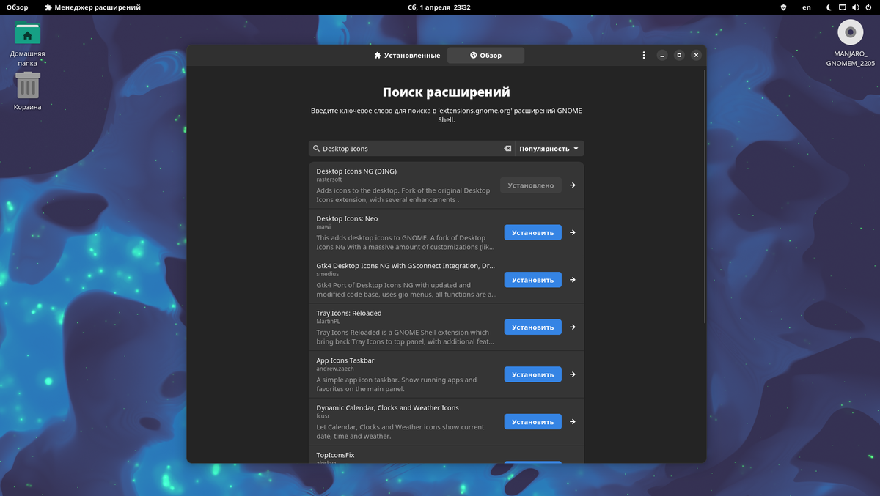
Task: Click the magnifier icon in search field
Action: coord(317,149)
